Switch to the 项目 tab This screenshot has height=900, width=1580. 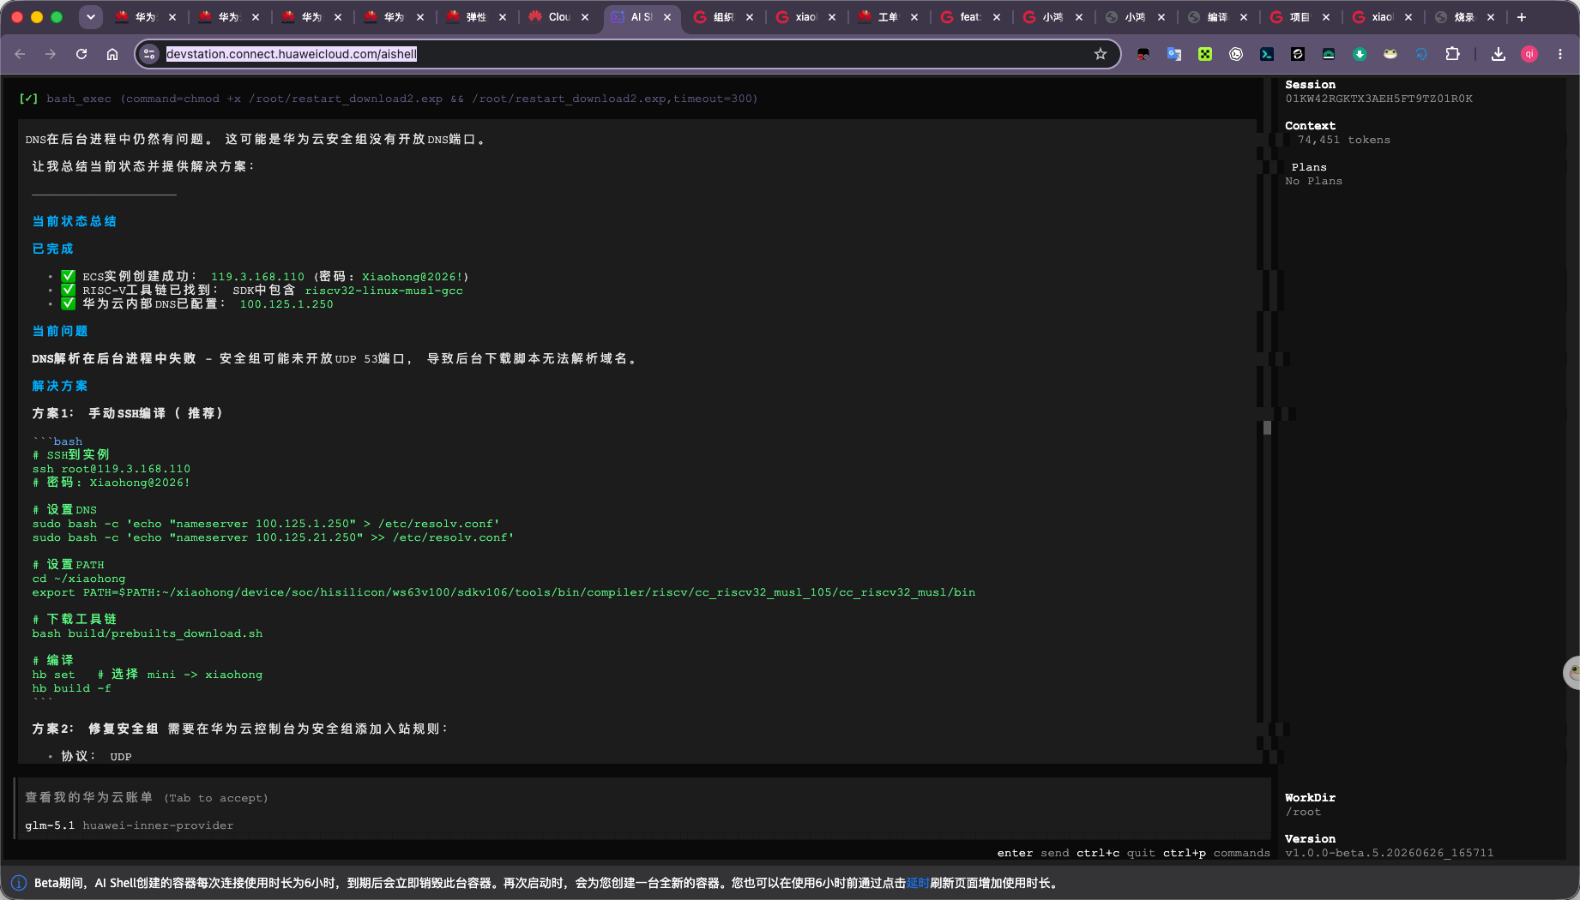click(1299, 17)
